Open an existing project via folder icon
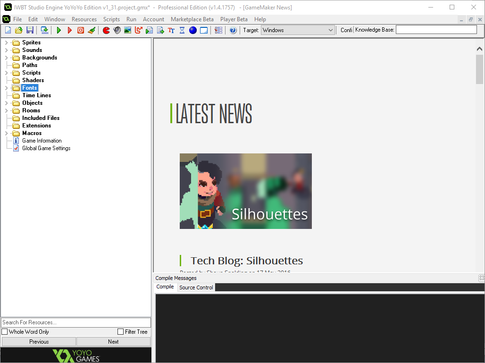 [x=19, y=30]
